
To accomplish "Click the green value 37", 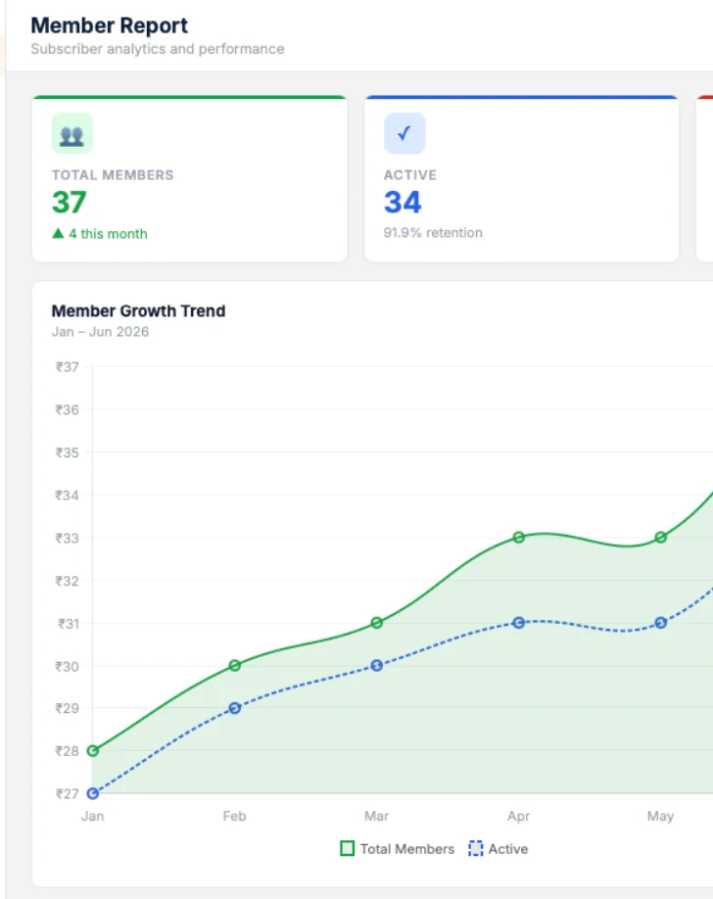I will (70, 202).
